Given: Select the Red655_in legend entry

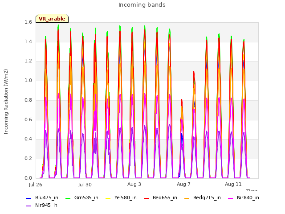Looking at the screenshot, I should click(x=161, y=198).
